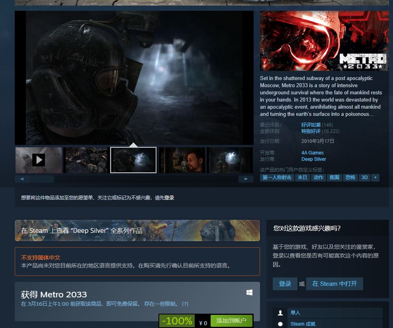This screenshot has width=393, height=328.
Task: Click the (?) help link on restrictions
Action: tap(185, 304)
